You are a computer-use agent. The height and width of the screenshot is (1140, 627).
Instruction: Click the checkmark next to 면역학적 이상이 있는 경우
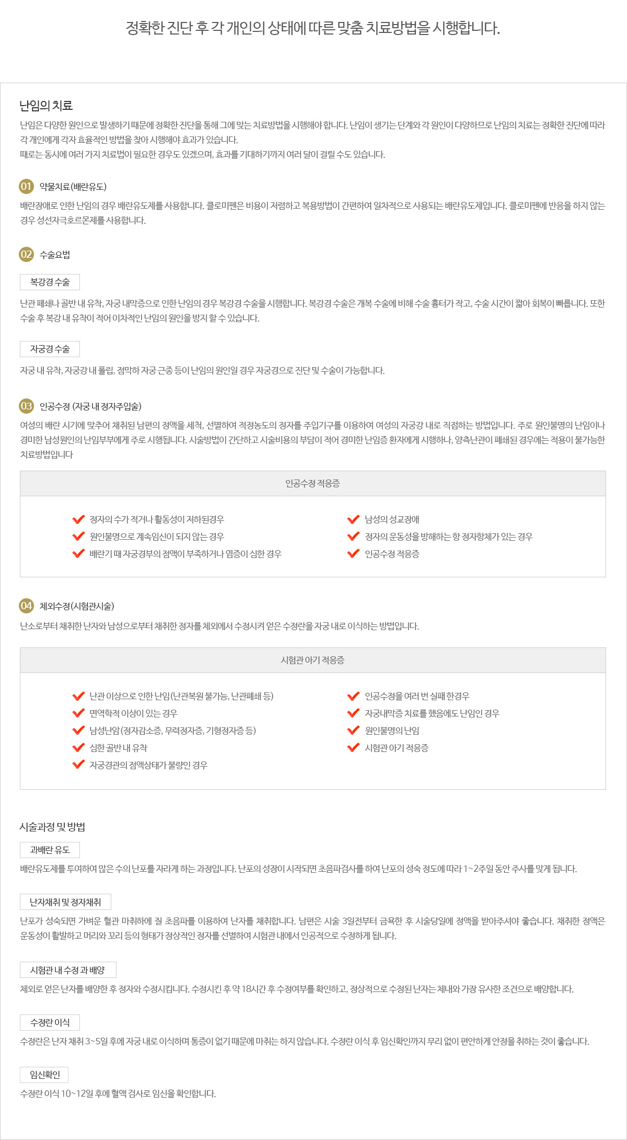[78, 713]
